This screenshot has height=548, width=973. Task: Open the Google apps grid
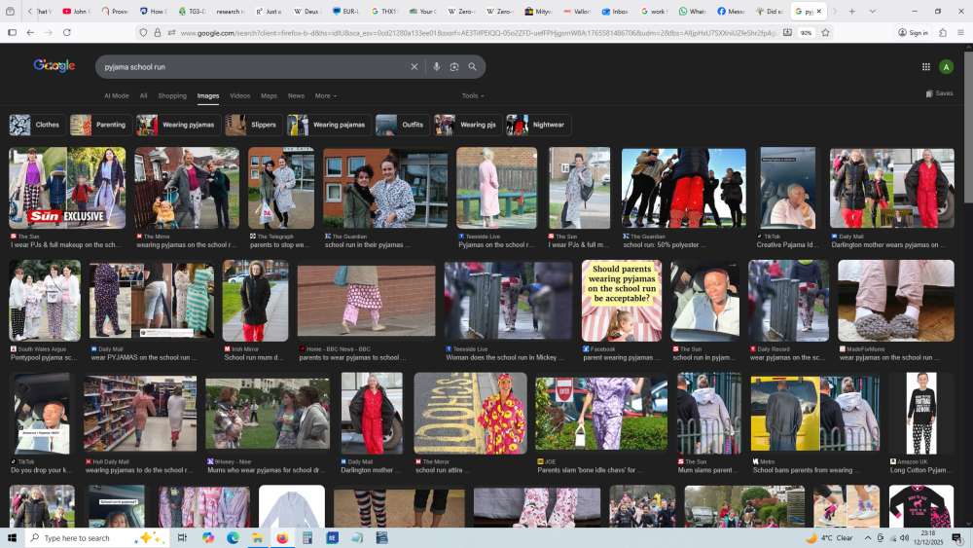pos(925,67)
